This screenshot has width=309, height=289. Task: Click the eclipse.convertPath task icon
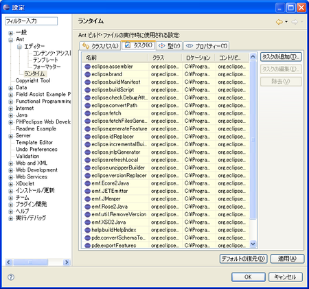point(87,106)
